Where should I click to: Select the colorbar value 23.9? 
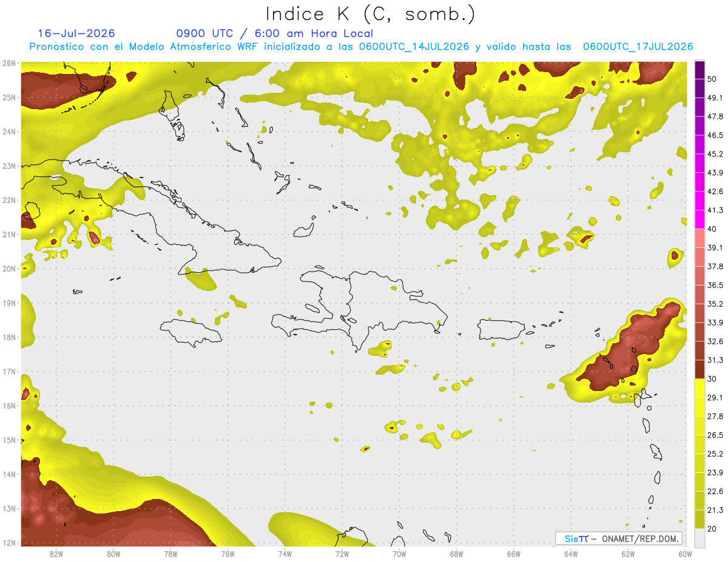pyautogui.click(x=716, y=473)
